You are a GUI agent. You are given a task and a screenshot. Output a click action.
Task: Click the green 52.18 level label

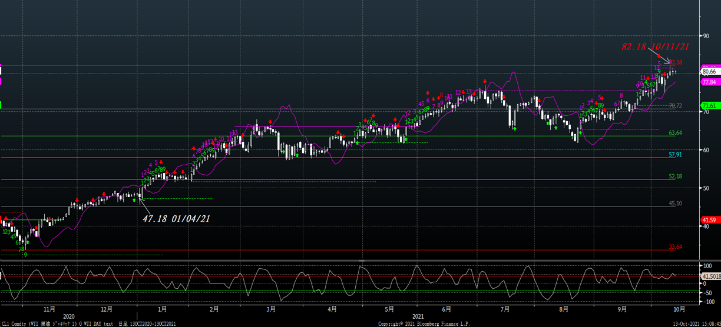[x=675, y=176]
